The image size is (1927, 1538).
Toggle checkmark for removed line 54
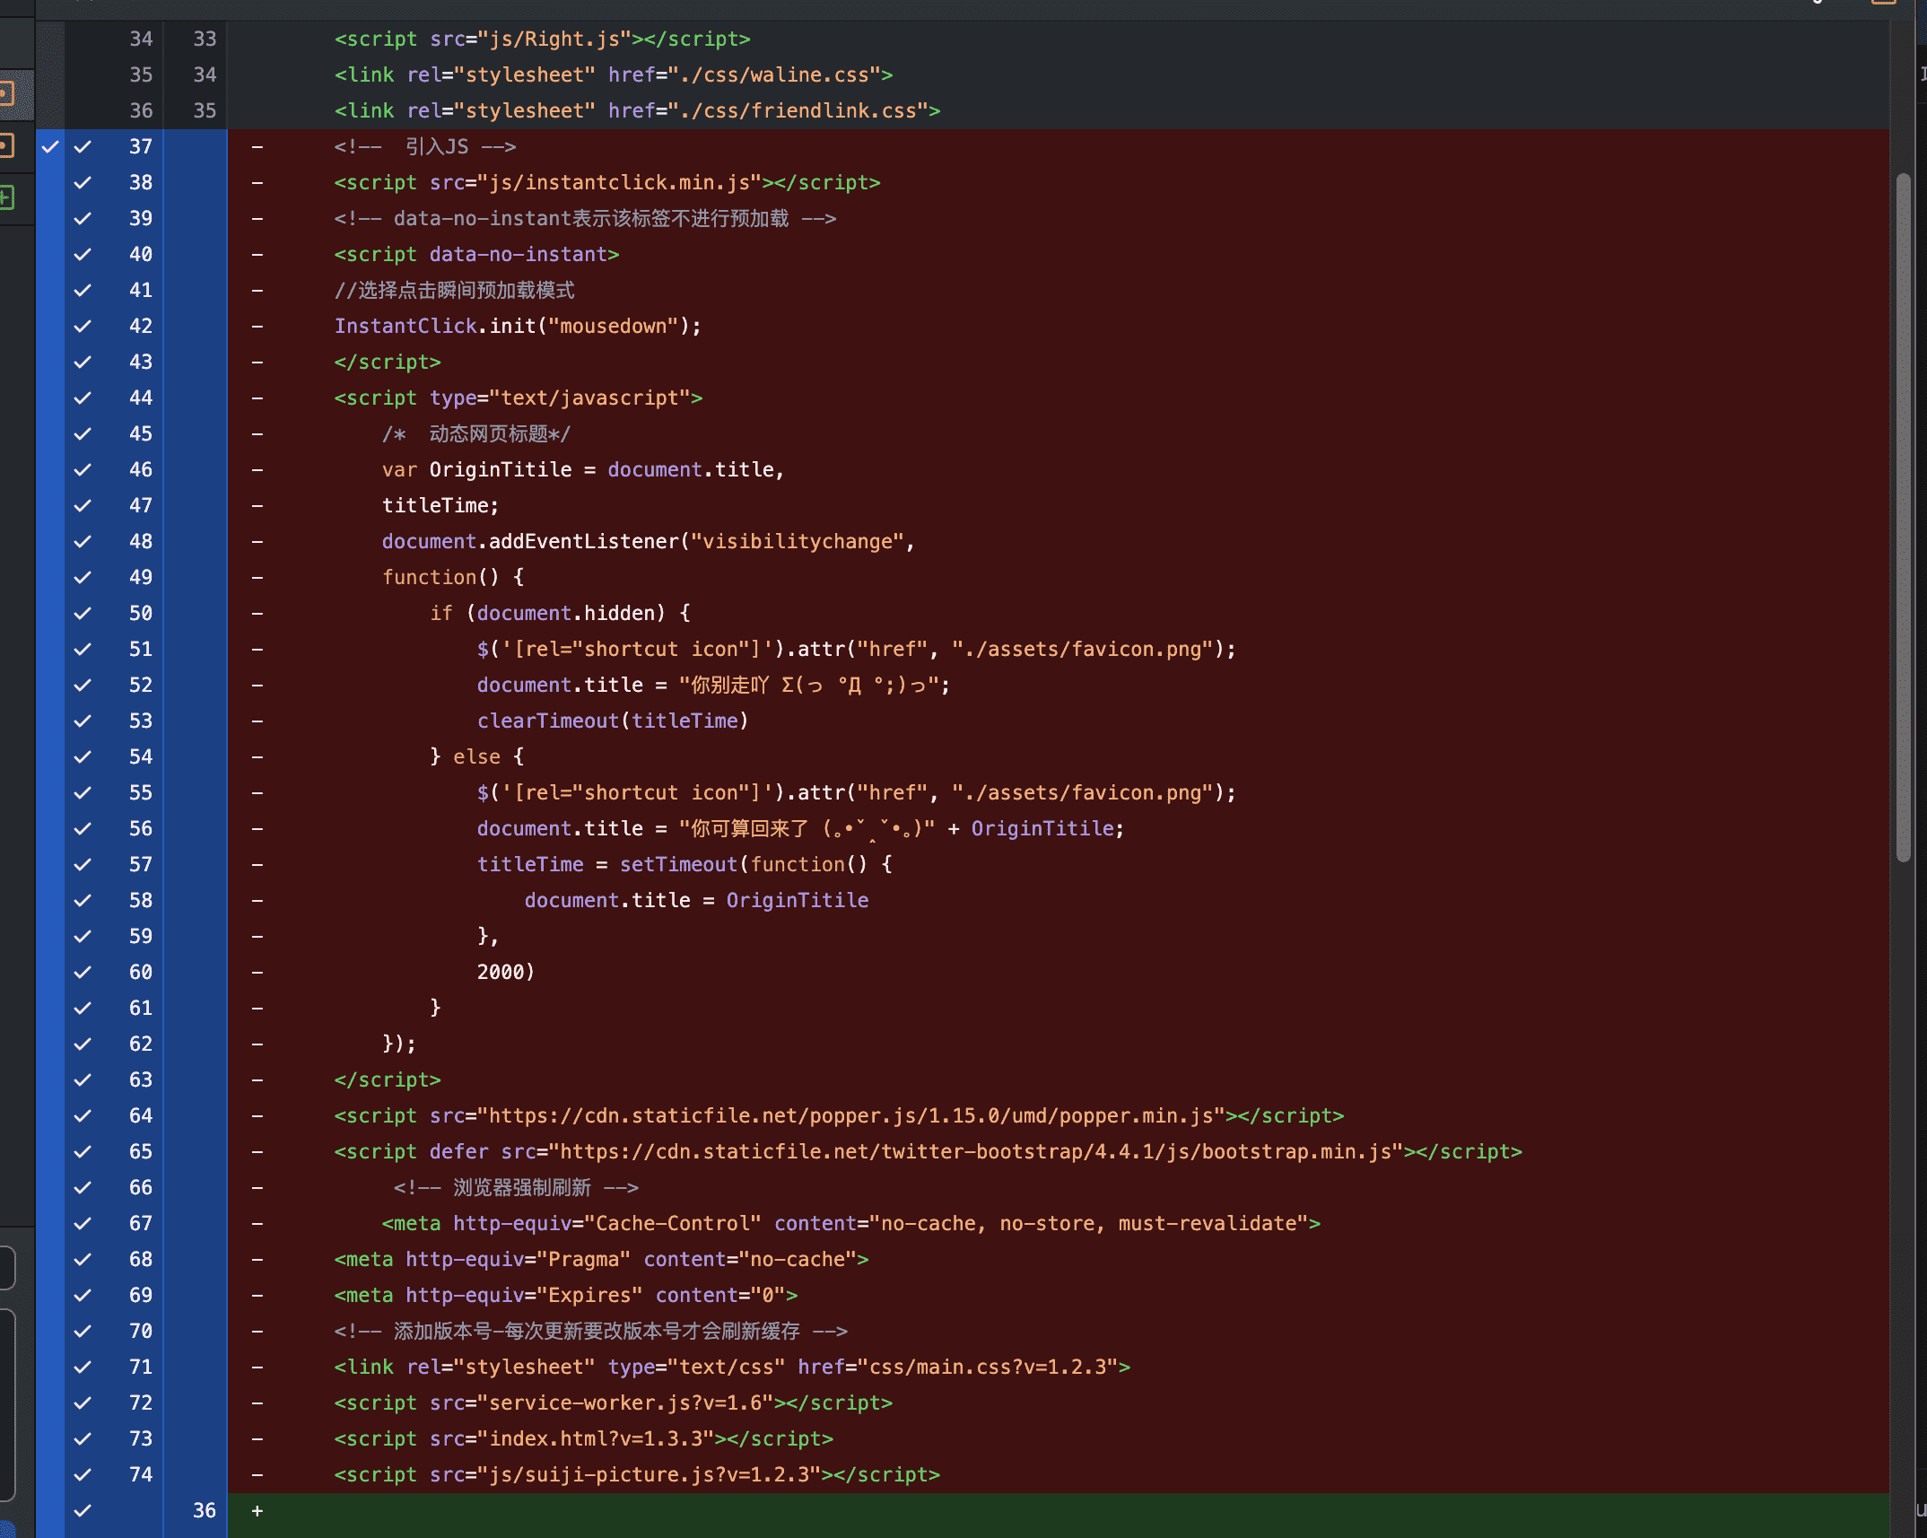(83, 756)
